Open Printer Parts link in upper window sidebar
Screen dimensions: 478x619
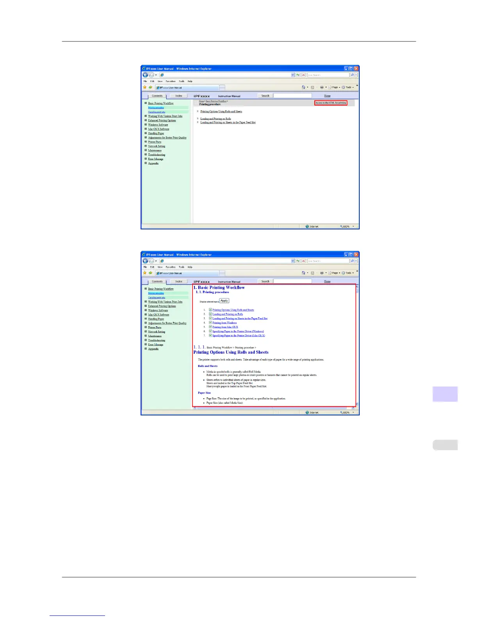point(155,142)
